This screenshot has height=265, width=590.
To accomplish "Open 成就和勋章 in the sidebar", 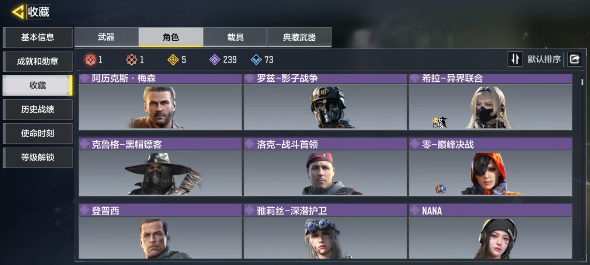I will 38,61.
